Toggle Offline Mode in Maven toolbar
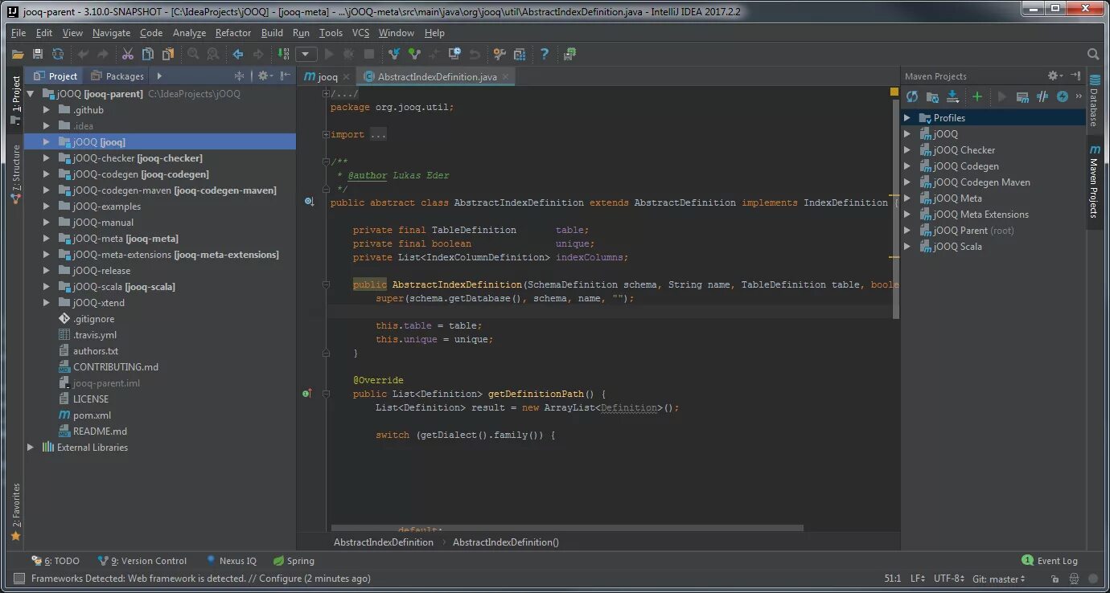 [1063, 96]
